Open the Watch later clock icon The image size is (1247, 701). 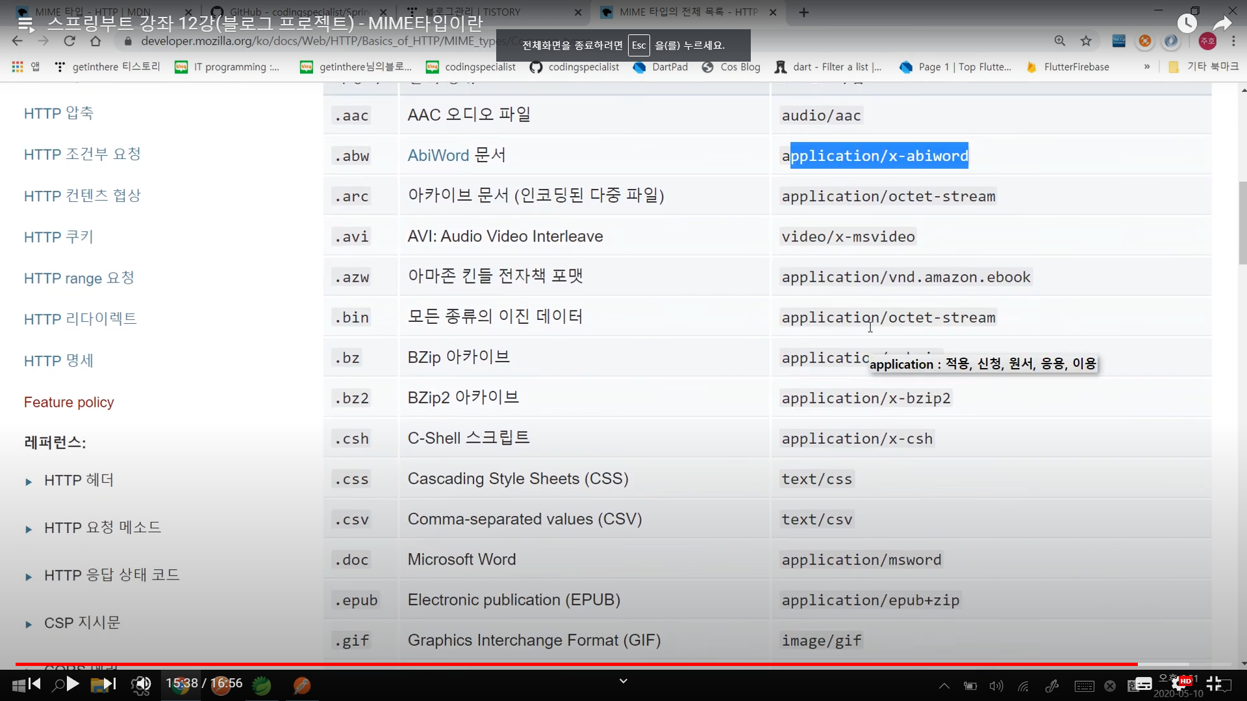(1187, 24)
